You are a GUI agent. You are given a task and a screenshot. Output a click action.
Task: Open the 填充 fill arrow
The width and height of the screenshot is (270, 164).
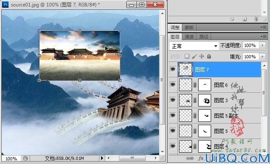(x=263, y=57)
